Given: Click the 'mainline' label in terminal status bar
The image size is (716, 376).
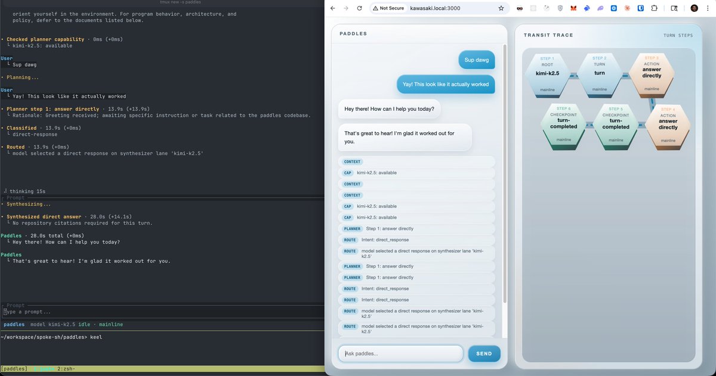Looking at the screenshot, I should (111, 324).
